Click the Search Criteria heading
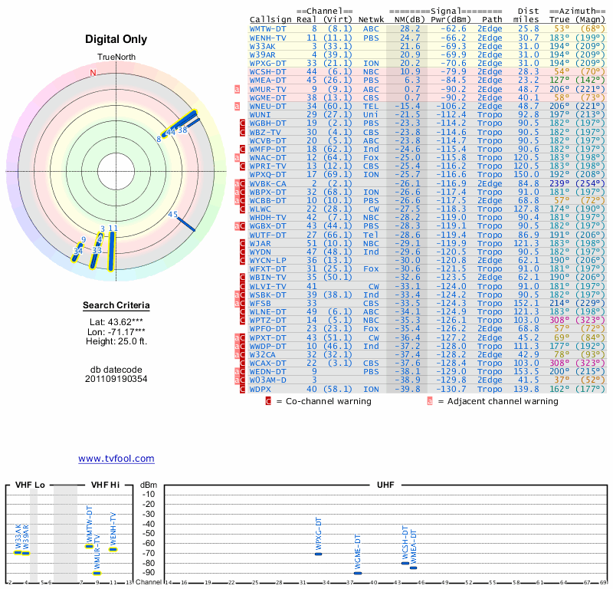613x589 pixels. click(x=116, y=306)
